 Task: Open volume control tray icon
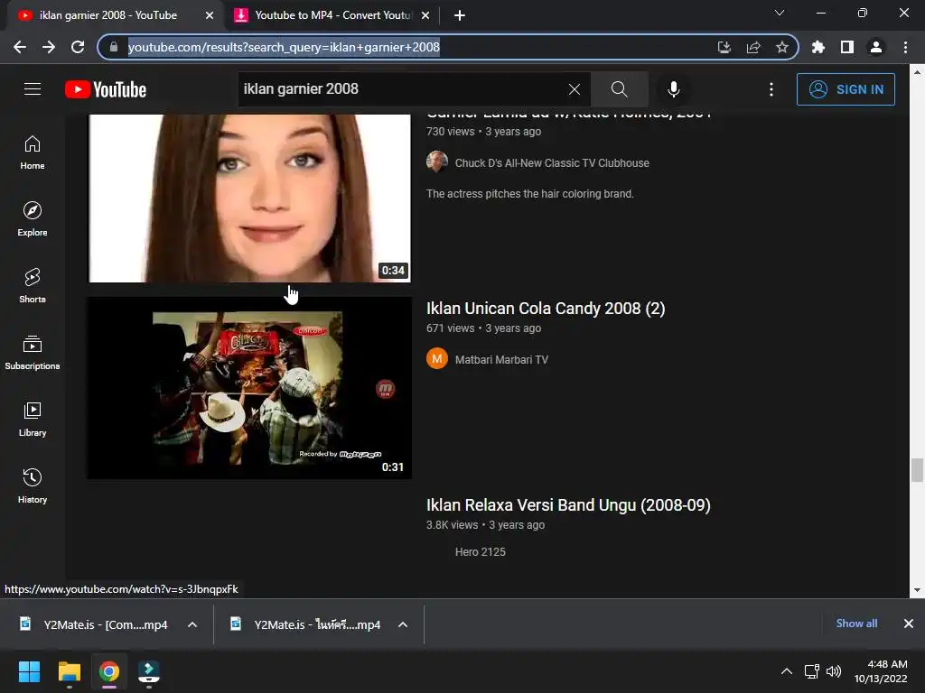(x=834, y=671)
